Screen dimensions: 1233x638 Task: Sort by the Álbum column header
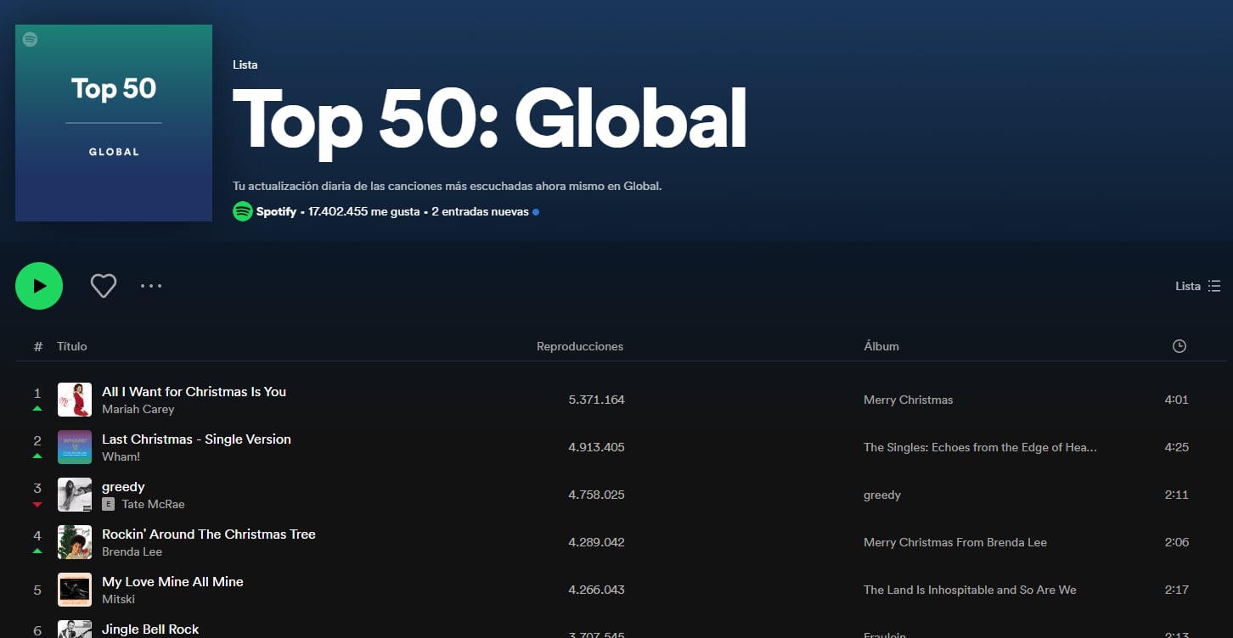pyautogui.click(x=881, y=346)
